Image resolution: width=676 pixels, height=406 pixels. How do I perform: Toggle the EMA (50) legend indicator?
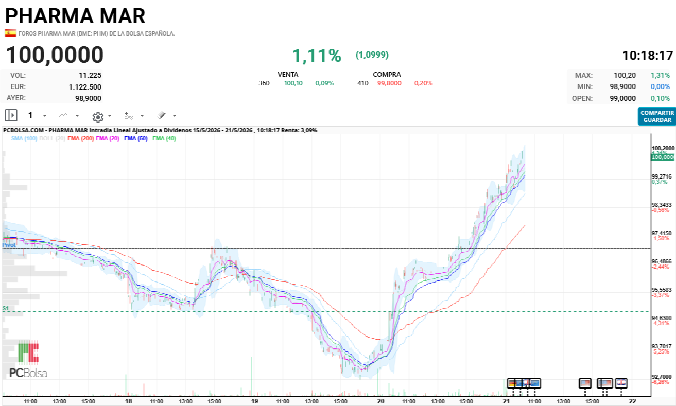pos(136,138)
